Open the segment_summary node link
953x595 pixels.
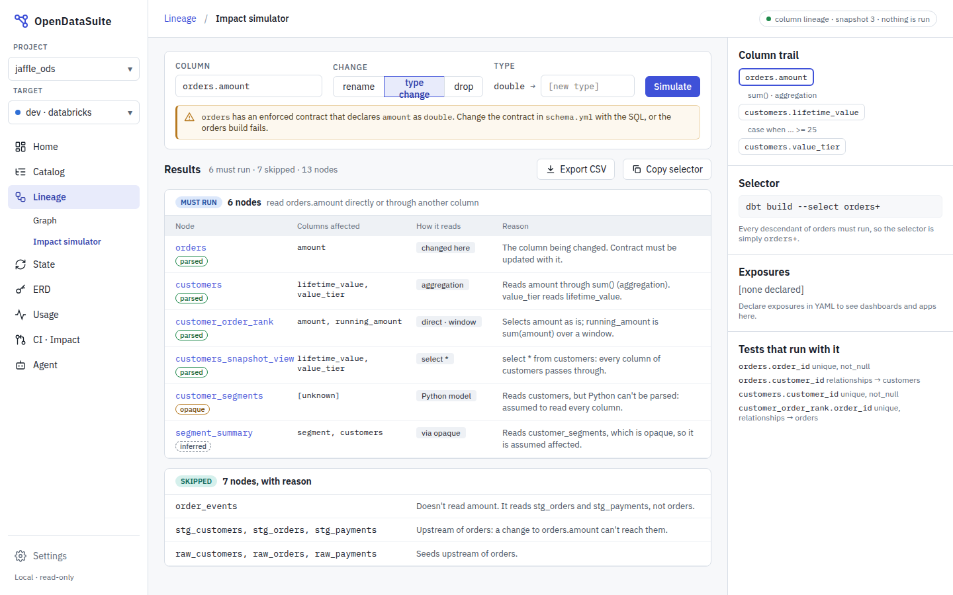tap(214, 433)
